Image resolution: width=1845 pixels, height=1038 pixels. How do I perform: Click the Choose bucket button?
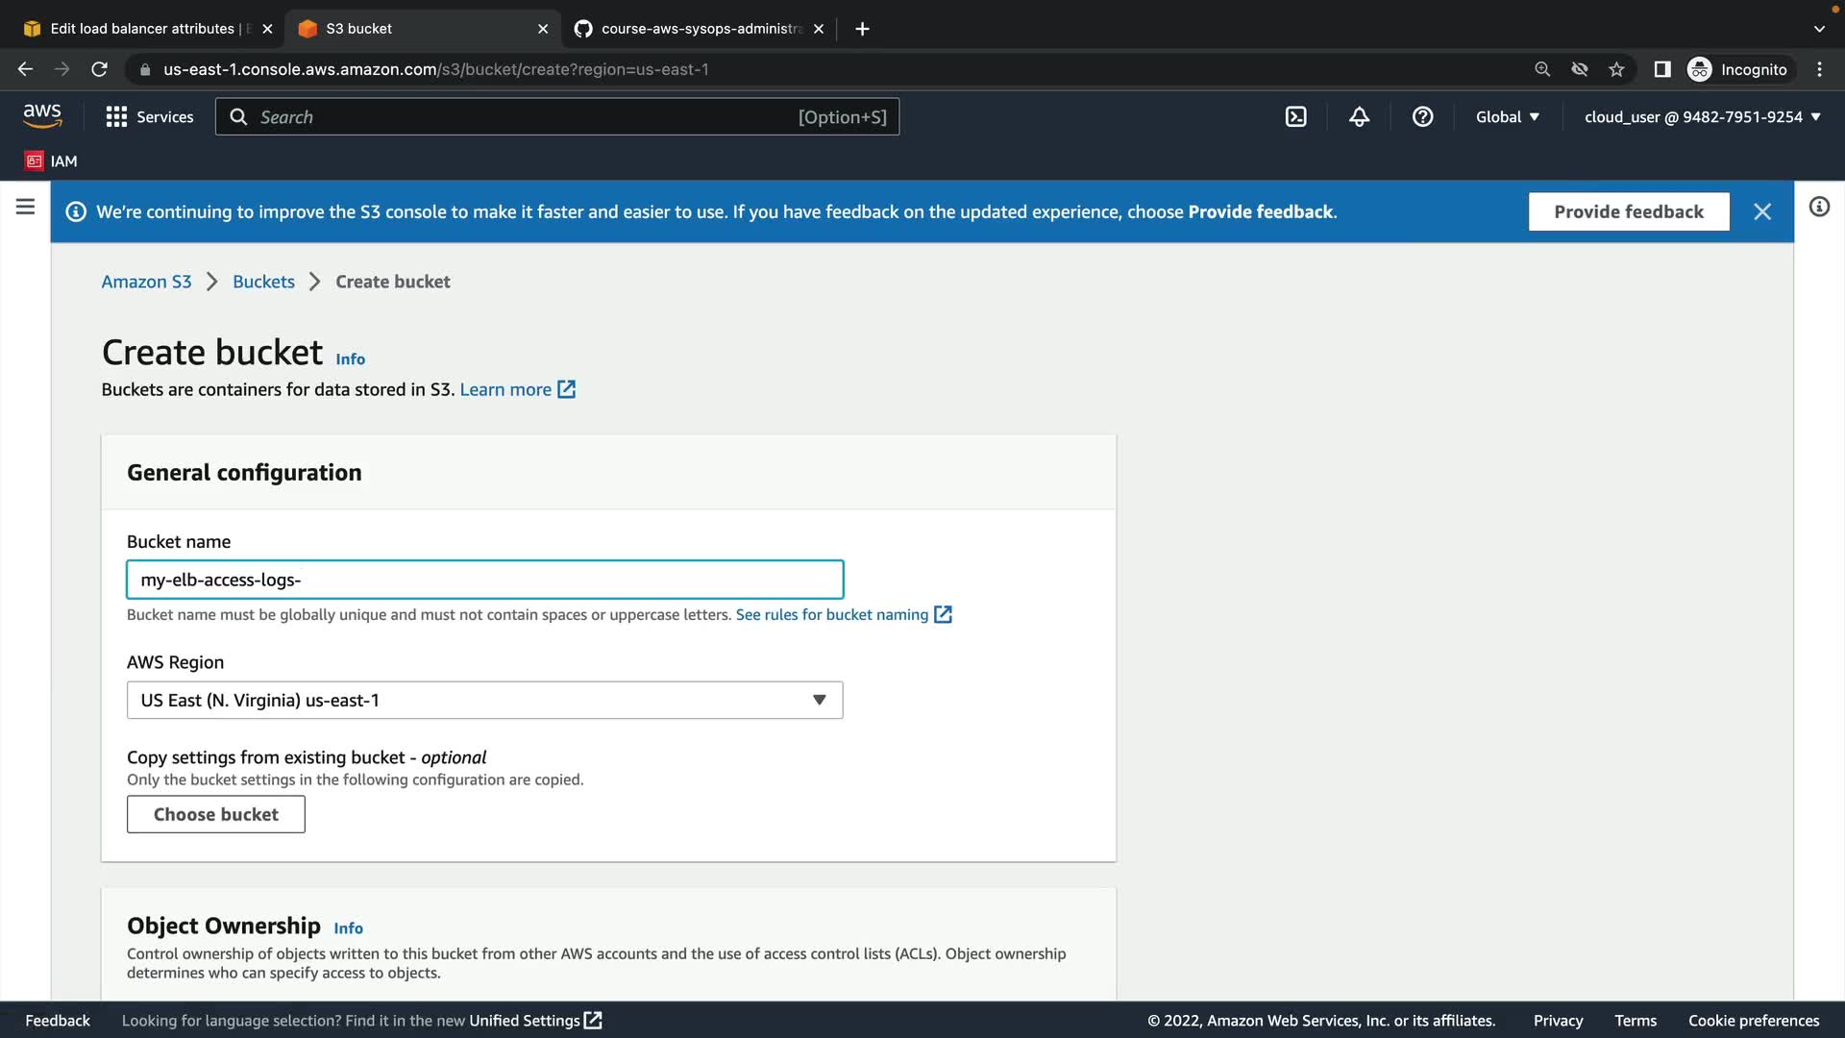click(215, 814)
